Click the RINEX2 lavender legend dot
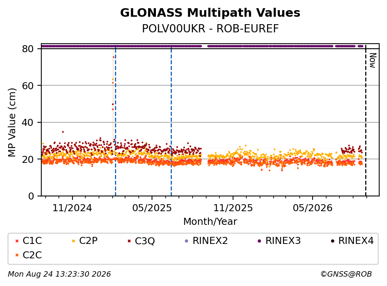 (186, 241)
